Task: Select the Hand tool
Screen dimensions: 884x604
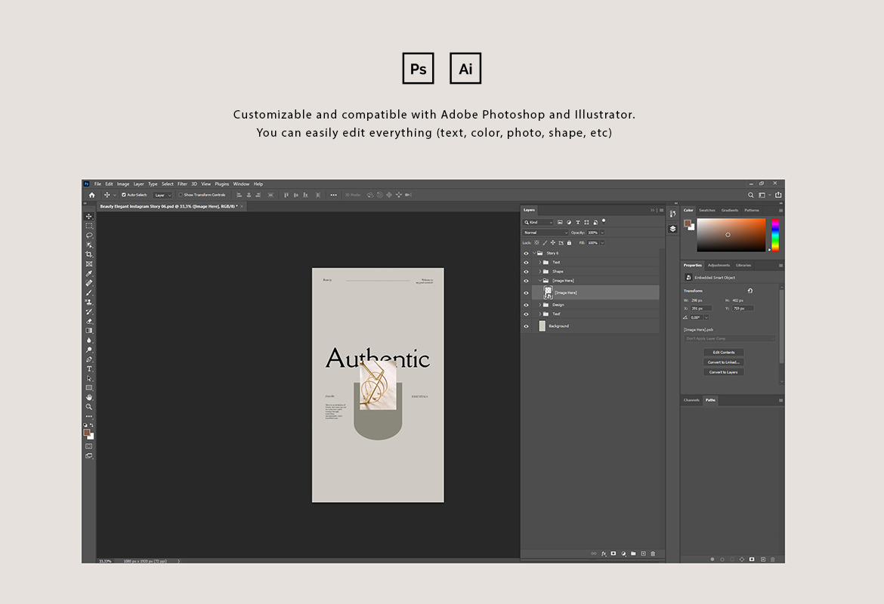Action: point(89,397)
